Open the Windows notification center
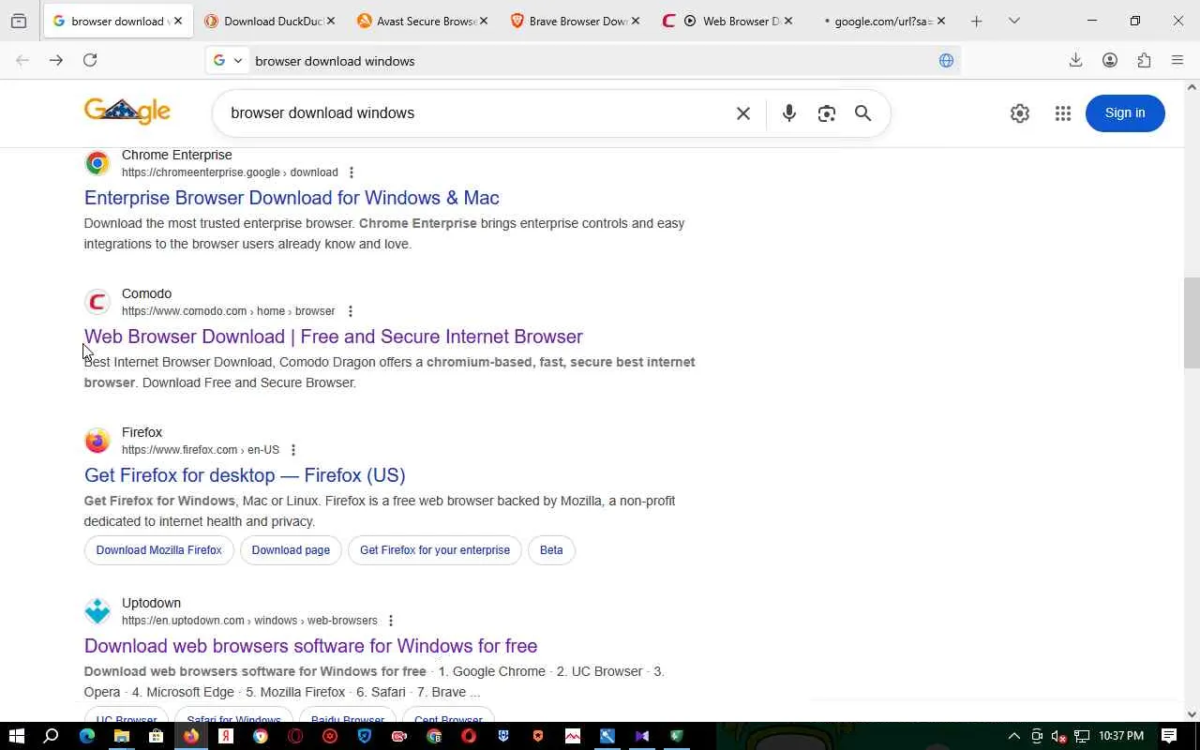 pos(1169,736)
